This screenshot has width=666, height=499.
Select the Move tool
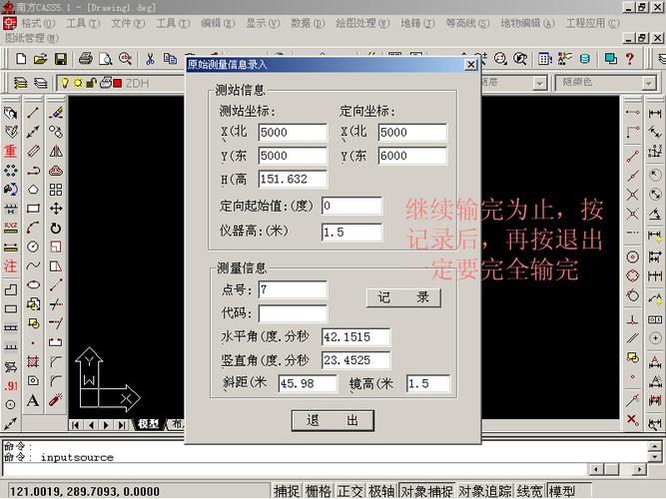[x=56, y=209]
